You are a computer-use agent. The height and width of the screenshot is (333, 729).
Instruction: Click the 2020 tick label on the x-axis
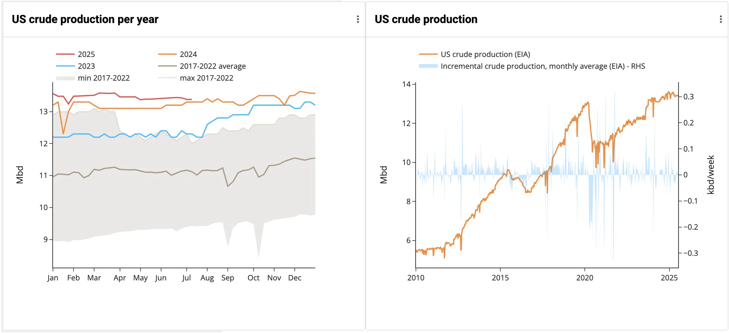[x=585, y=278]
